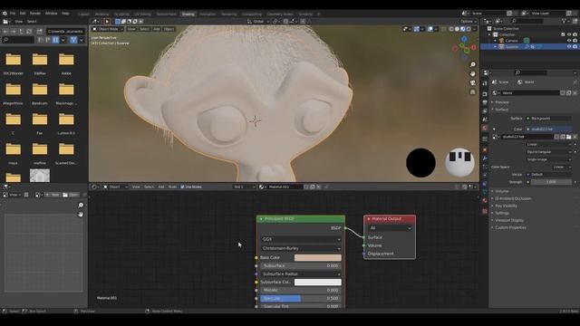Screen dimensions: 580x326
Task: Expand the Preview panel in World properties
Action: pyautogui.click(x=501, y=102)
